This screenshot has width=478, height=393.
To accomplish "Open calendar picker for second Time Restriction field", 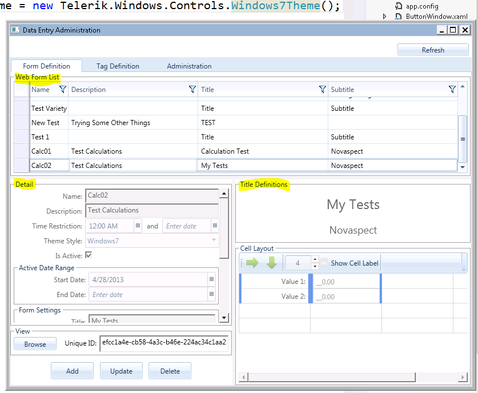I will (x=215, y=226).
